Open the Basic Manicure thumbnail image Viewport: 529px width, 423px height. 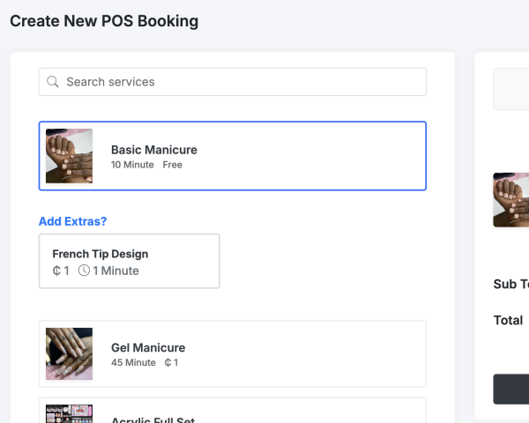tap(69, 156)
